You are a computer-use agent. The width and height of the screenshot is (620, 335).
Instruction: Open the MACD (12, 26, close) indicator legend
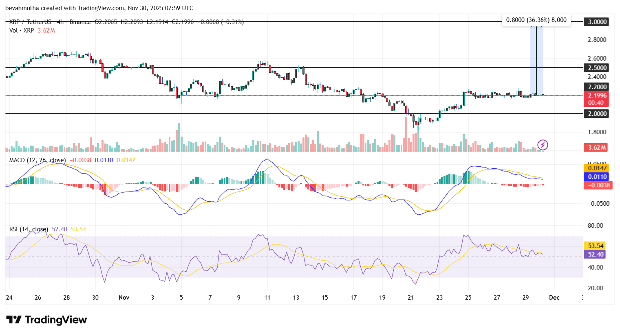(38, 160)
